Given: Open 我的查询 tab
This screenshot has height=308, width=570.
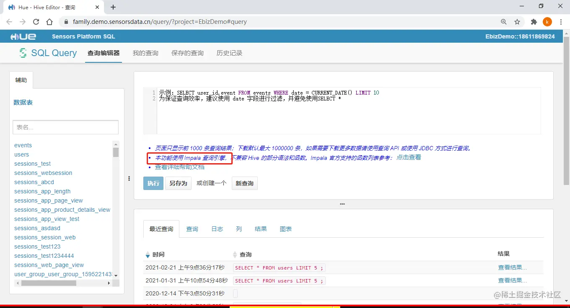Looking at the screenshot, I should [x=145, y=53].
